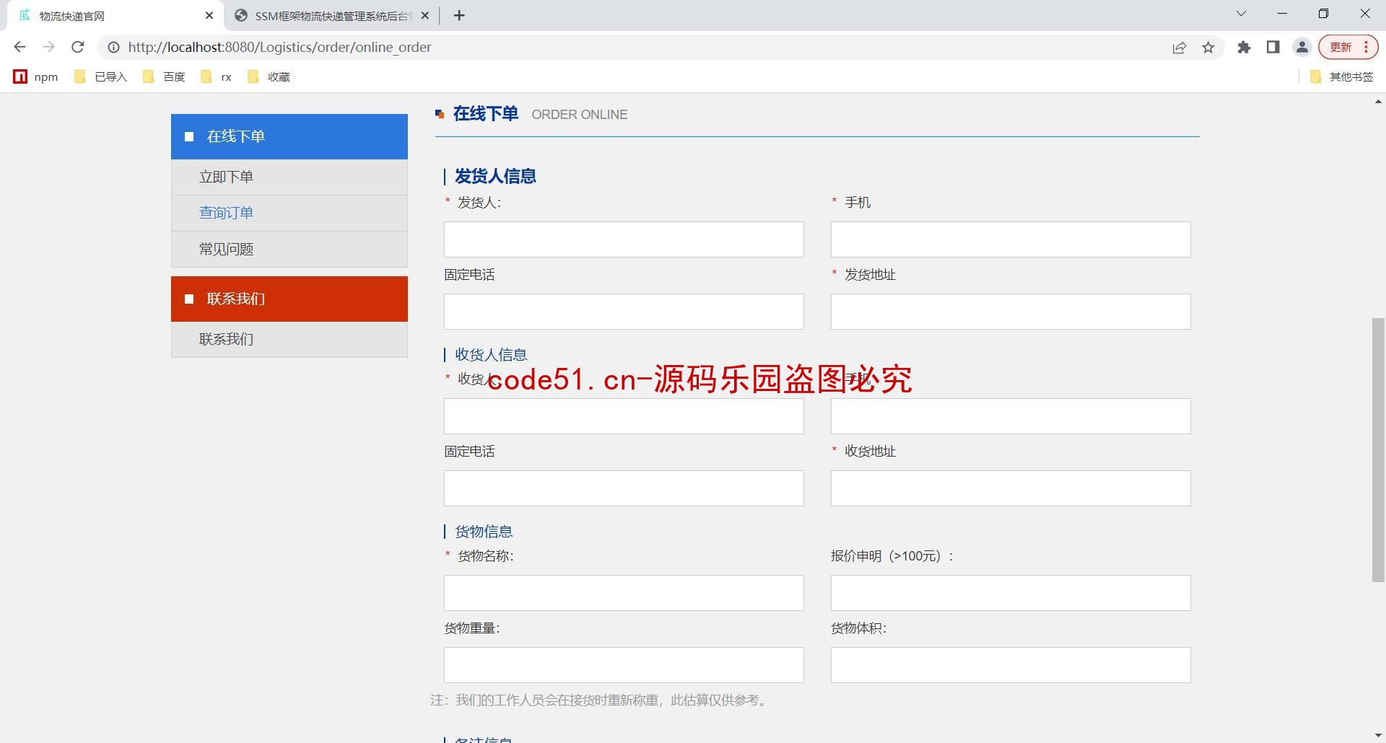Viewport: 1386px width, 743px height.
Task: Focus the 货物体积 input field
Action: 1011,665
